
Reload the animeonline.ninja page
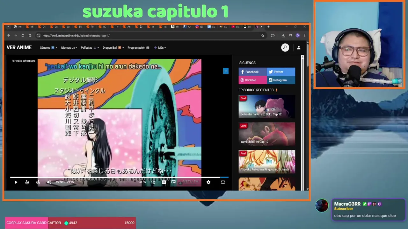[x=23, y=36]
